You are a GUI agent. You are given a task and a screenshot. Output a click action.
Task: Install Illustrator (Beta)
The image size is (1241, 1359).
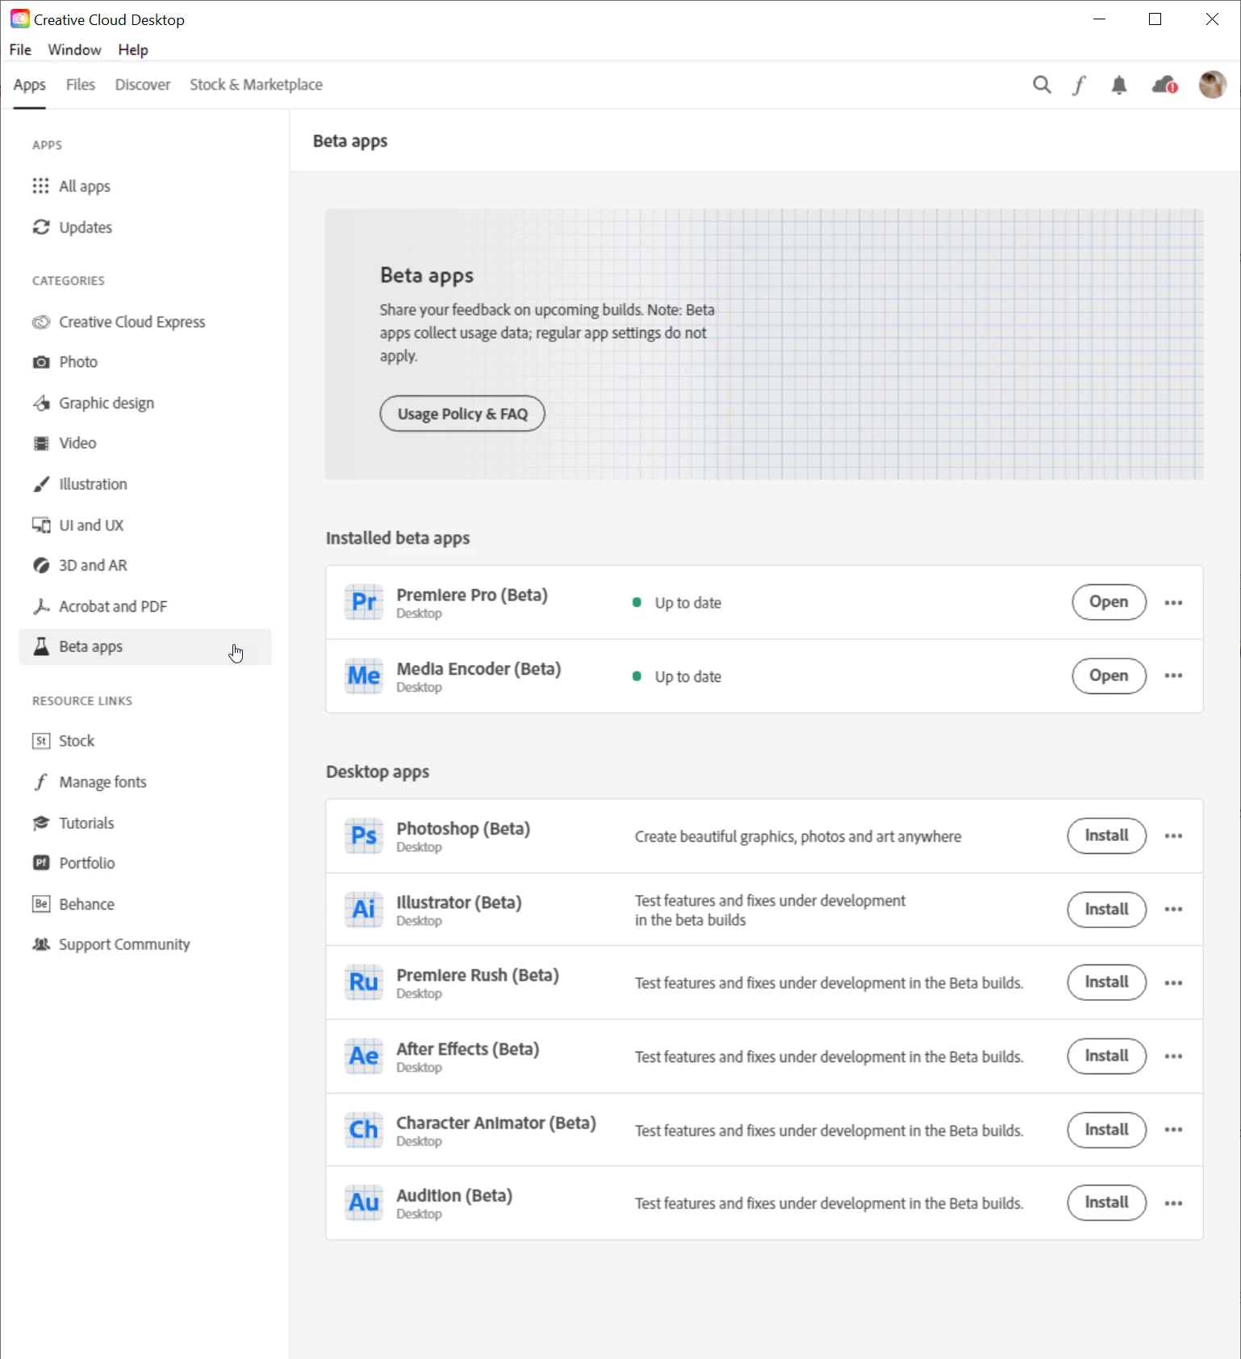(x=1106, y=909)
